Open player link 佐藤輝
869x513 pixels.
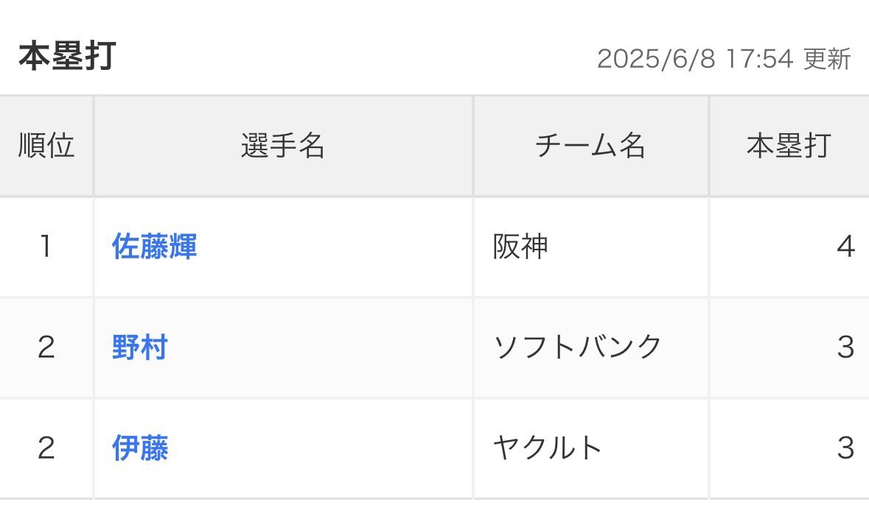point(154,247)
